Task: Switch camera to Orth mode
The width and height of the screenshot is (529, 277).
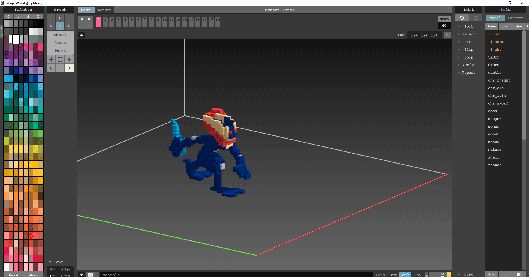Action: tap(405, 275)
